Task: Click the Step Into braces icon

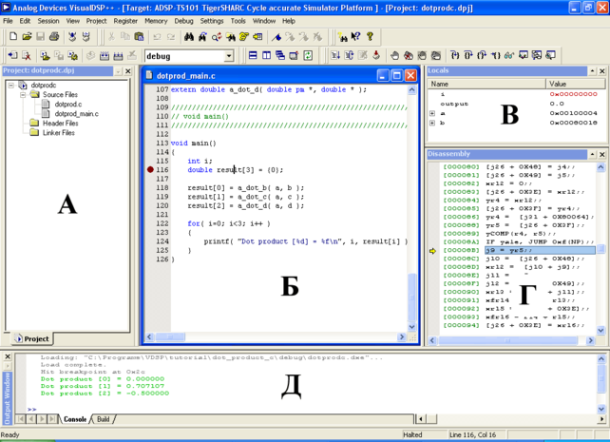Action: [455, 56]
